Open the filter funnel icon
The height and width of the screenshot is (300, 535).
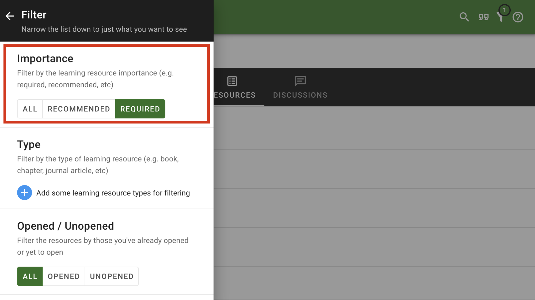tap(500, 18)
